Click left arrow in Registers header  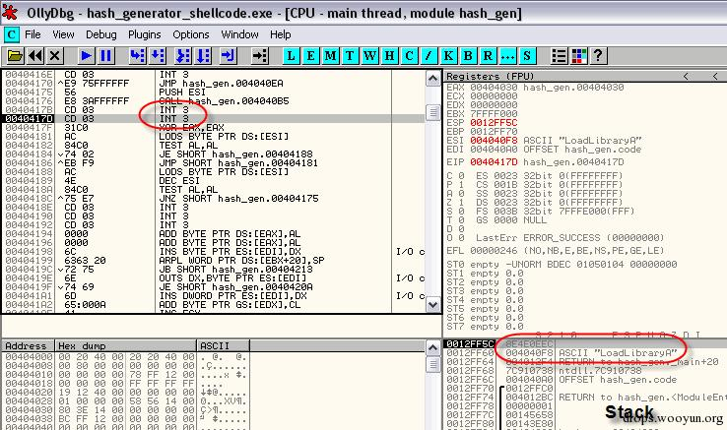tap(687, 76)
